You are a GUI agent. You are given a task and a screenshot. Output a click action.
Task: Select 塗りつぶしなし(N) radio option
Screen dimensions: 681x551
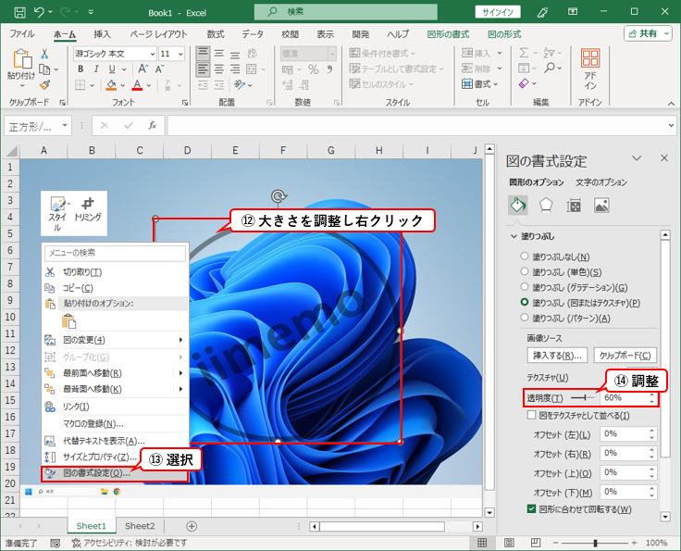[x=525, y=257]
